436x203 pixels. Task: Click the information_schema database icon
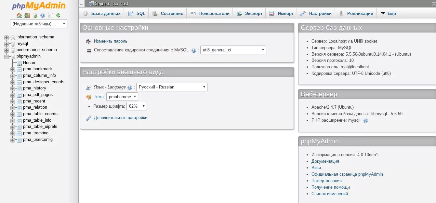(x=13, y=37)
